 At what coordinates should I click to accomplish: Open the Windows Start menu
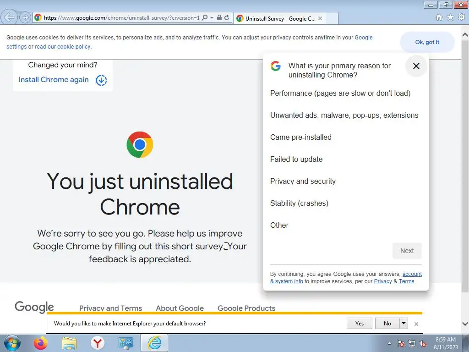pos(12,343)
